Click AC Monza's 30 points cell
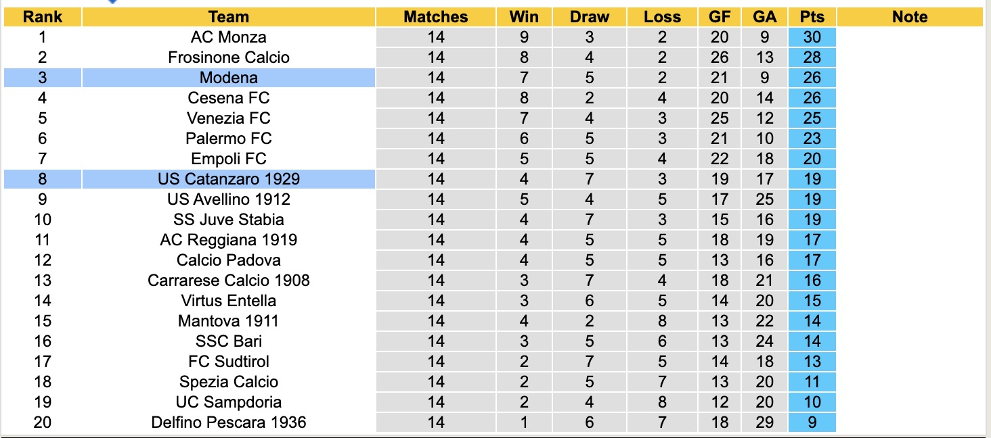This screenshot has height=438, width=991. pos(812,37)
